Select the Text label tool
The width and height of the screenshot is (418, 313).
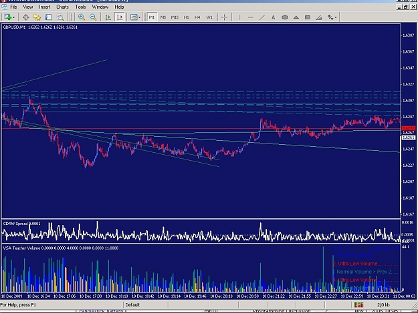(x=274, y=17)
